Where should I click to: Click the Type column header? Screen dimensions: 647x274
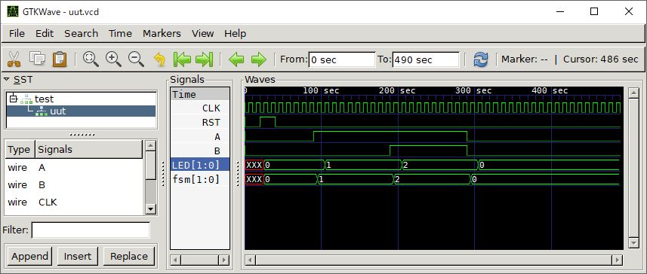pos(20,149)
